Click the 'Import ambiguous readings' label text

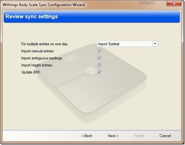tap(42, 58)
